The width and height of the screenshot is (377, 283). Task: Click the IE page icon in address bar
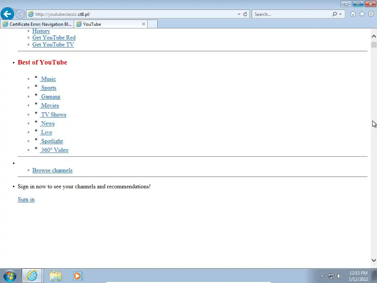pyautogui.click(x=31, y=14)
